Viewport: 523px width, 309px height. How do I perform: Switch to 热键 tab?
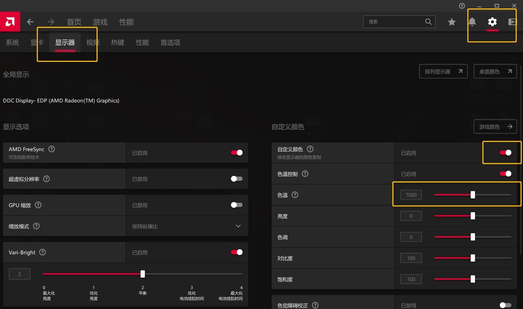118,43
